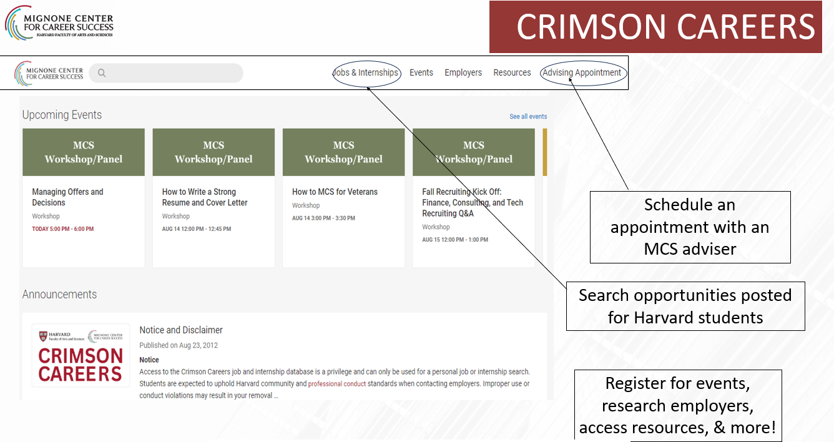This screenshot has height=442, width=834.
Task: Click the Mignone Center navbar logo
Action: click(x=49, y=73)
